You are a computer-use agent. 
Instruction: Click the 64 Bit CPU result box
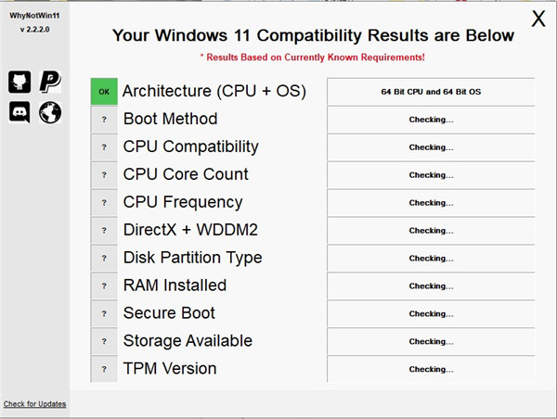431,92
